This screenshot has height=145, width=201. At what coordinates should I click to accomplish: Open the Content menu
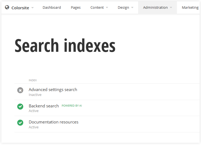click(97, 7)
